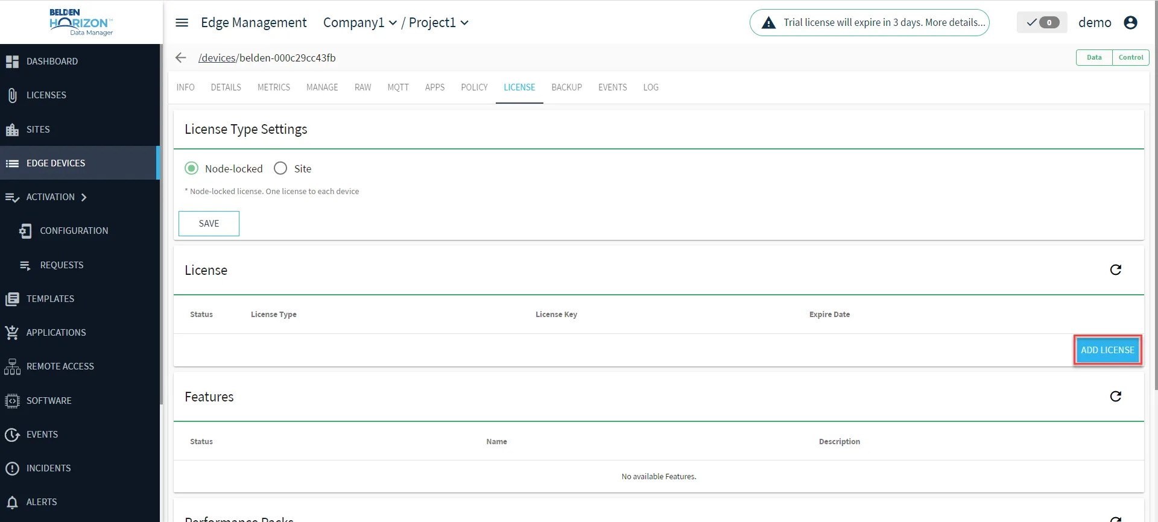Open INCIDENTS from the sidebar
The image size is (1158, 522).
pyautogui.click(x=80, y=468)
